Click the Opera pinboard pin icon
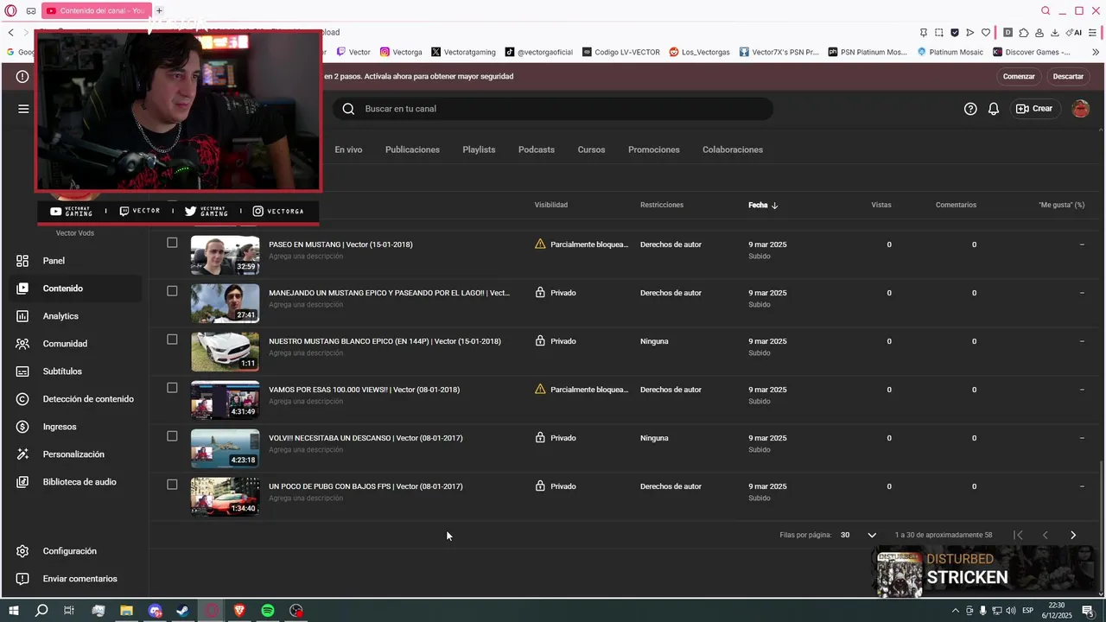Screen dimensions: 1106x622 (x=924, y=33)
